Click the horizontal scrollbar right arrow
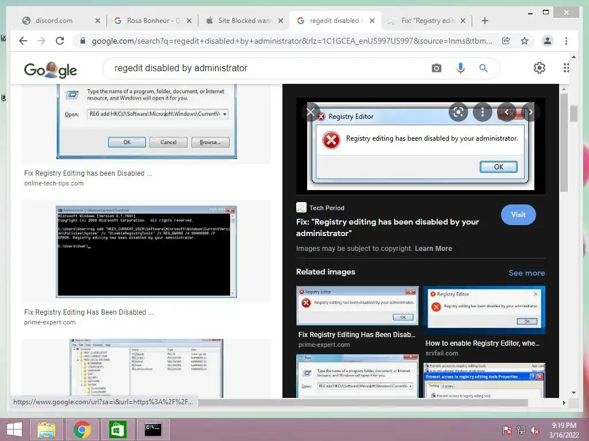 click(x=564, y=403)
